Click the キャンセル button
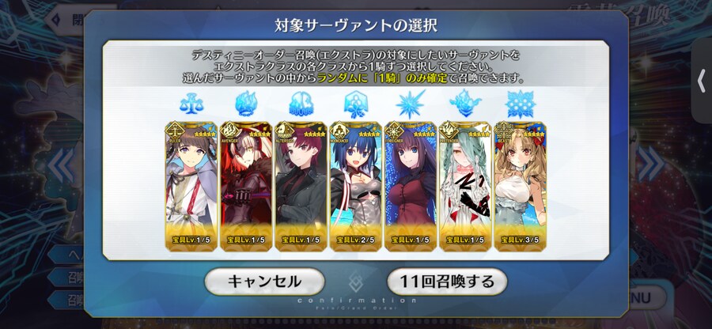 [x=264, y=282]
